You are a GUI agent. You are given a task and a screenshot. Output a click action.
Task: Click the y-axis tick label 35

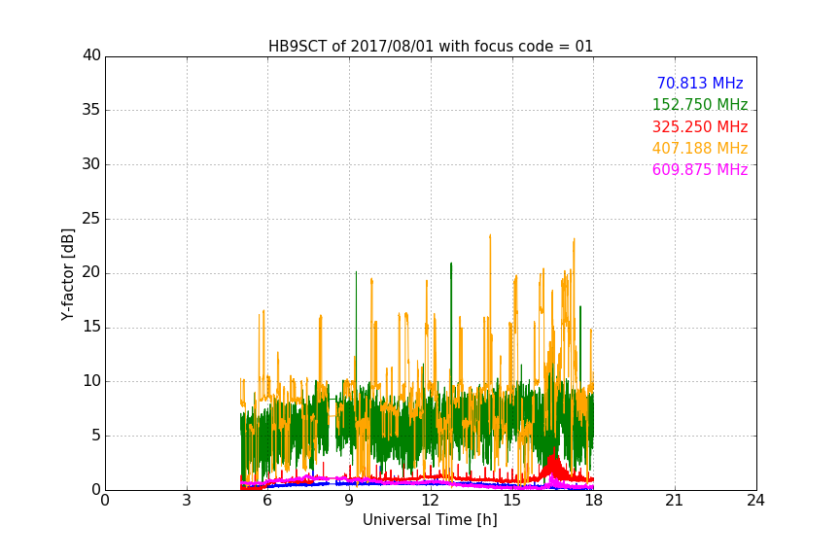click(x=91, y=110)
